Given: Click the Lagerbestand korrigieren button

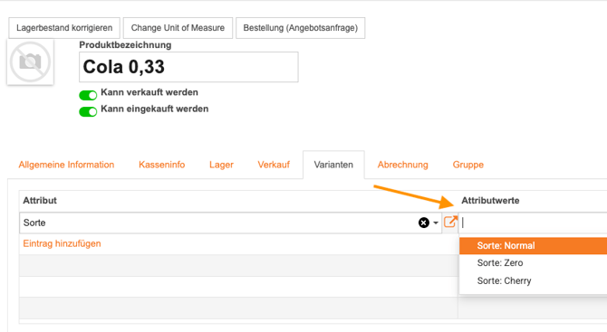Looking at the screenshot, I should click(64, 28).
